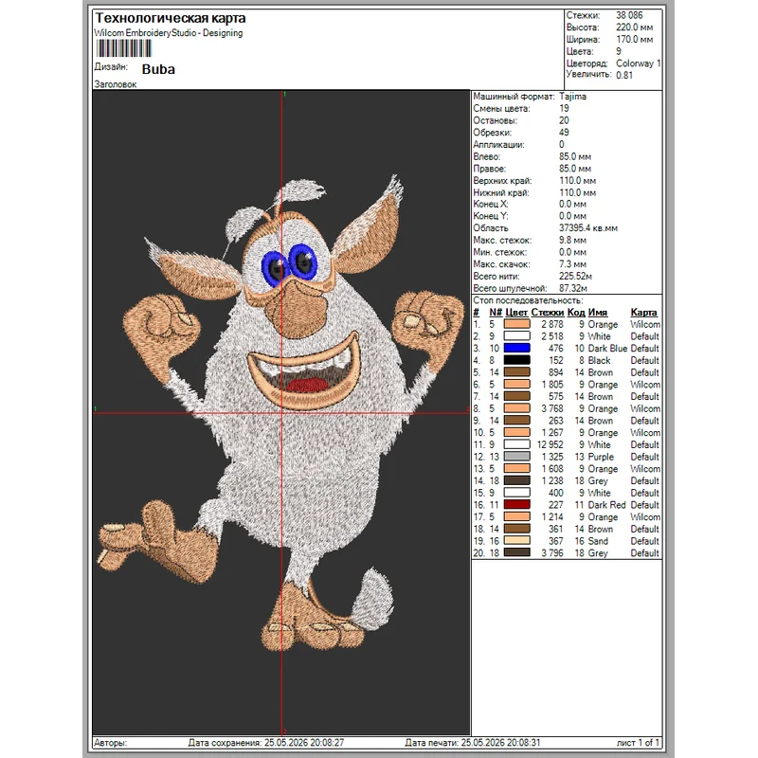Screen dimensions: 758x758
Task: Click the Sand color swatch in stop 19
Action: 516,541
